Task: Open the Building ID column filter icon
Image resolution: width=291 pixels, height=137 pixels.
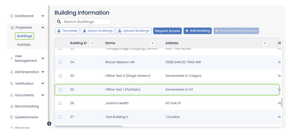Action: (92, 43)
